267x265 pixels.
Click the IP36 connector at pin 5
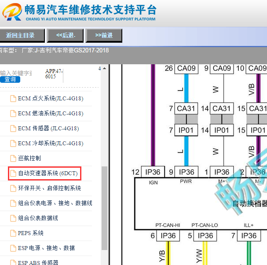click(x=205, y=236)
